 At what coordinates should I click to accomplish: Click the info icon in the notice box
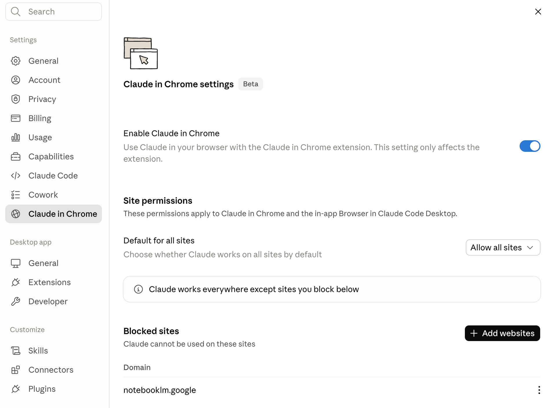tap(138, 289)
